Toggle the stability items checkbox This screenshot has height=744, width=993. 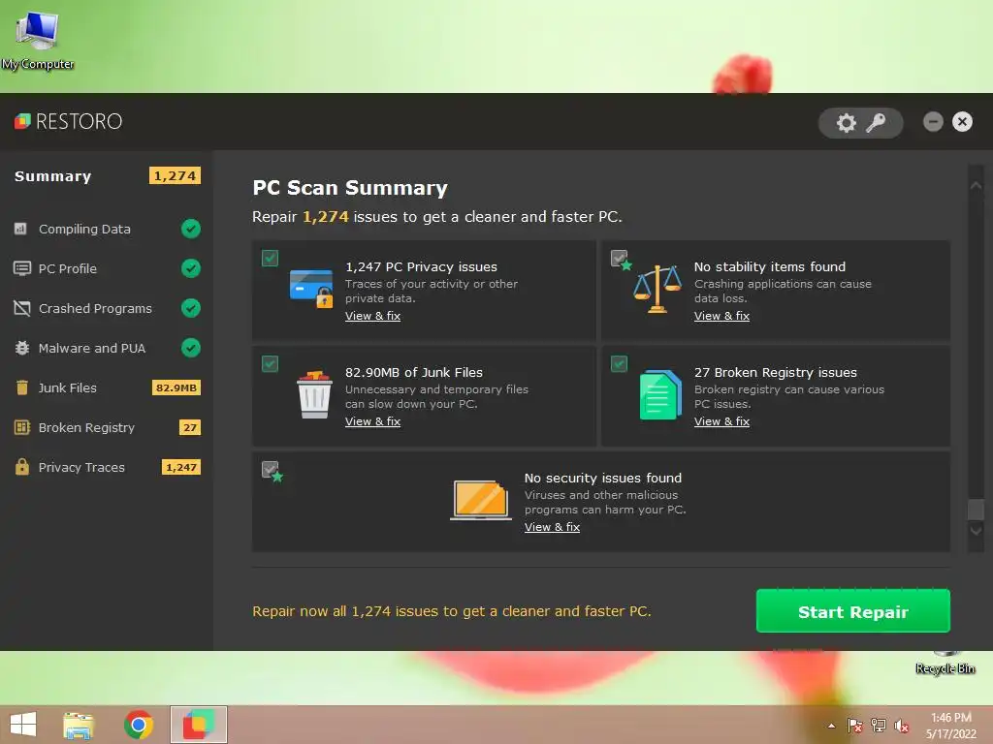(x=619, y=258)
